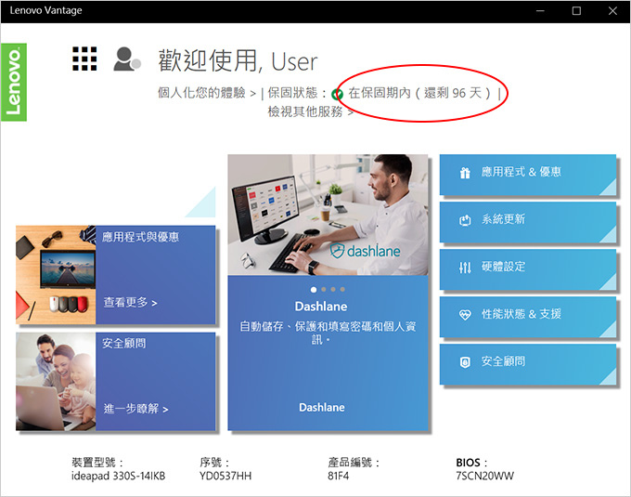Click the Dashlane heading in the blue card
631x497 pixels.
pyautogui.click(x=321, y=307)
